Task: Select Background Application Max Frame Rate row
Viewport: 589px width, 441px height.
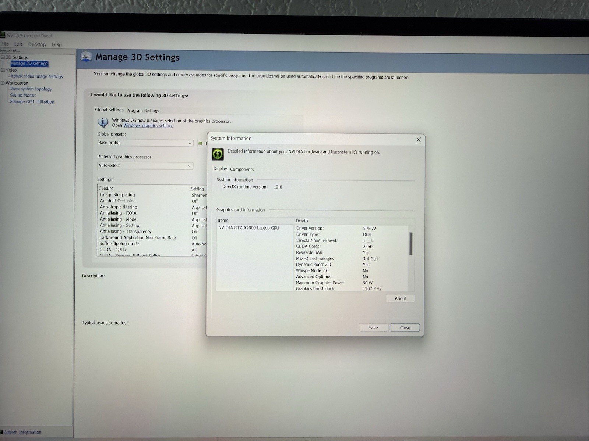Action: (x=152, y=238)
